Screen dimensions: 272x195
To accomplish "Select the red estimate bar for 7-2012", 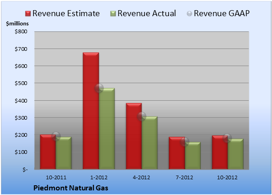I will pyautogui.click(x=177, y=153).
